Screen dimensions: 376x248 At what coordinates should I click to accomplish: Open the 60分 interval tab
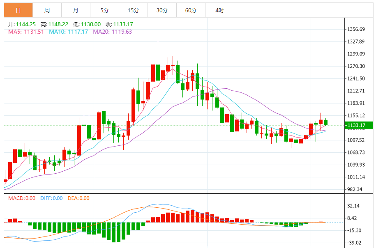(x=191, y=10)
